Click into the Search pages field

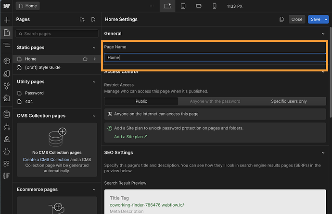(x=57, y=34)
